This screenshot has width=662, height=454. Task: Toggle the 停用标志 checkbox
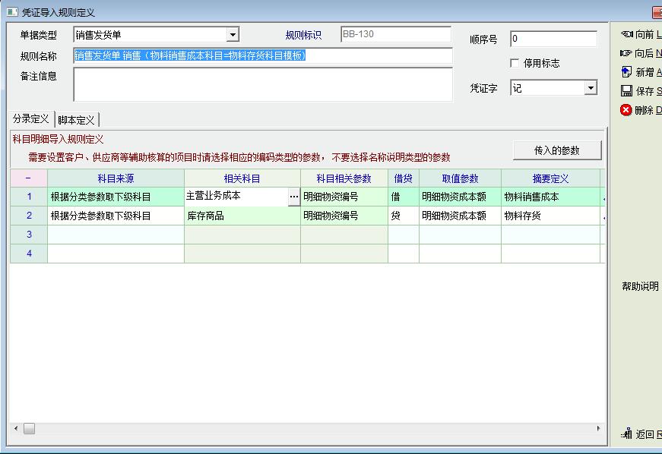coord(515,63)
